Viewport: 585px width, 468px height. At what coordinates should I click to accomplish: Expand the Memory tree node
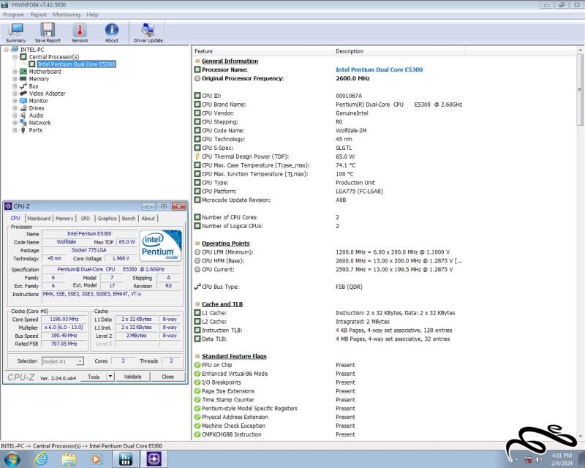[x=15, y=79]
